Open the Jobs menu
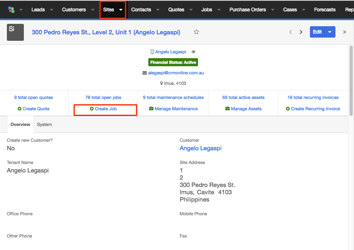This screenshot has width=354, height=250. (x=206, y=10)
